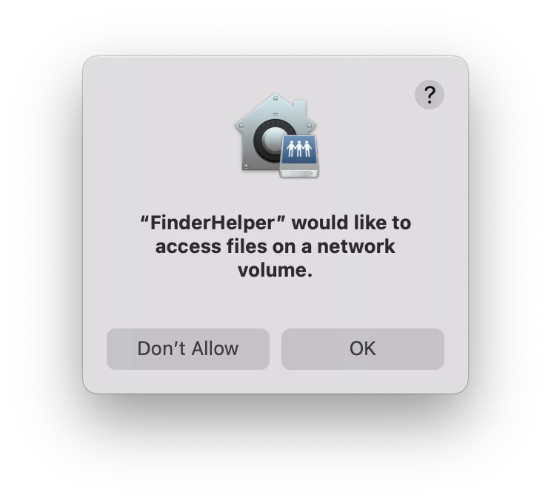Viewport: 551px width, 503px height.
Task: Confirm the permission prompt by clicking OK
Action: click(x=363, y=349)
